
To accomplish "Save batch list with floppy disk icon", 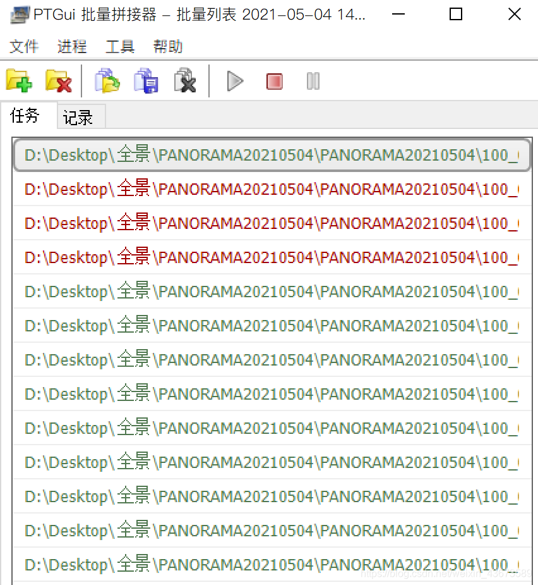I will click(x=146, y=80).
